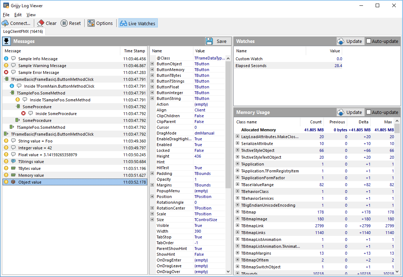Click the scroll-to-bottom arrow icon in Messages
This screenshot has width=403, height=277.
point(6,41)
